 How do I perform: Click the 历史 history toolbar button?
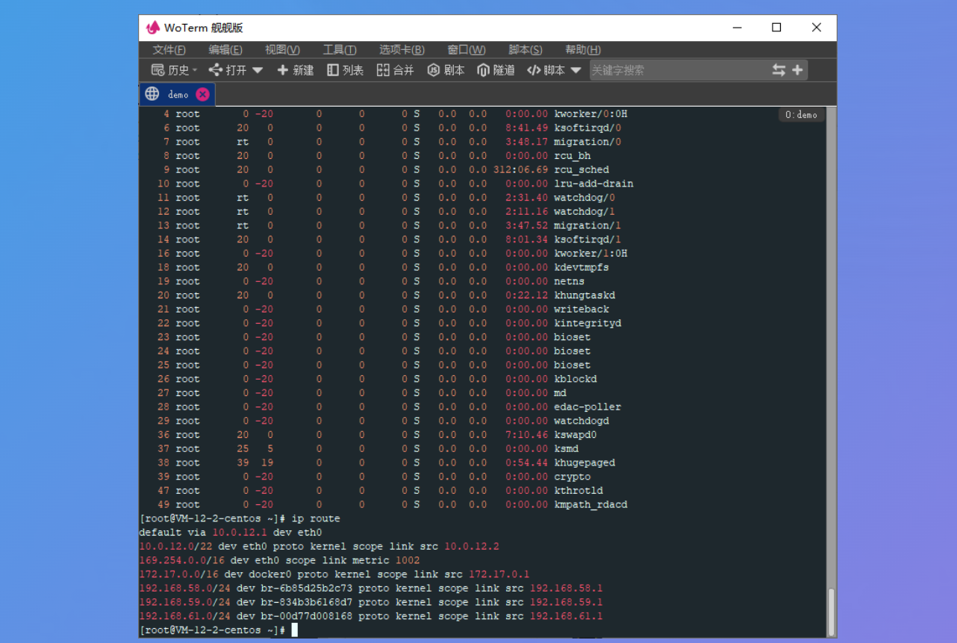pos(175,70)
